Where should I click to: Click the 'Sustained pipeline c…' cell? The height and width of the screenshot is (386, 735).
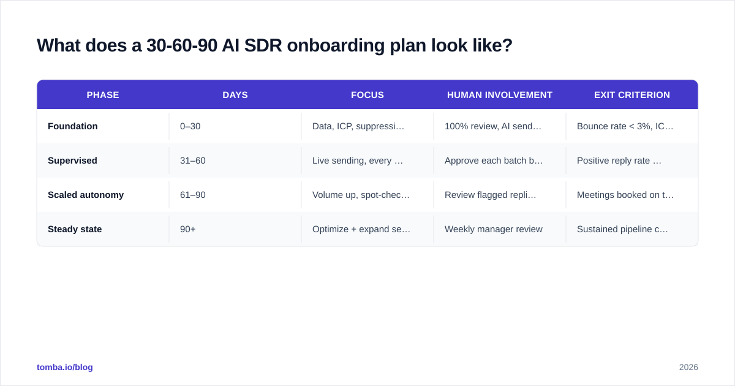pyautogui.click(x=632, y=229)
